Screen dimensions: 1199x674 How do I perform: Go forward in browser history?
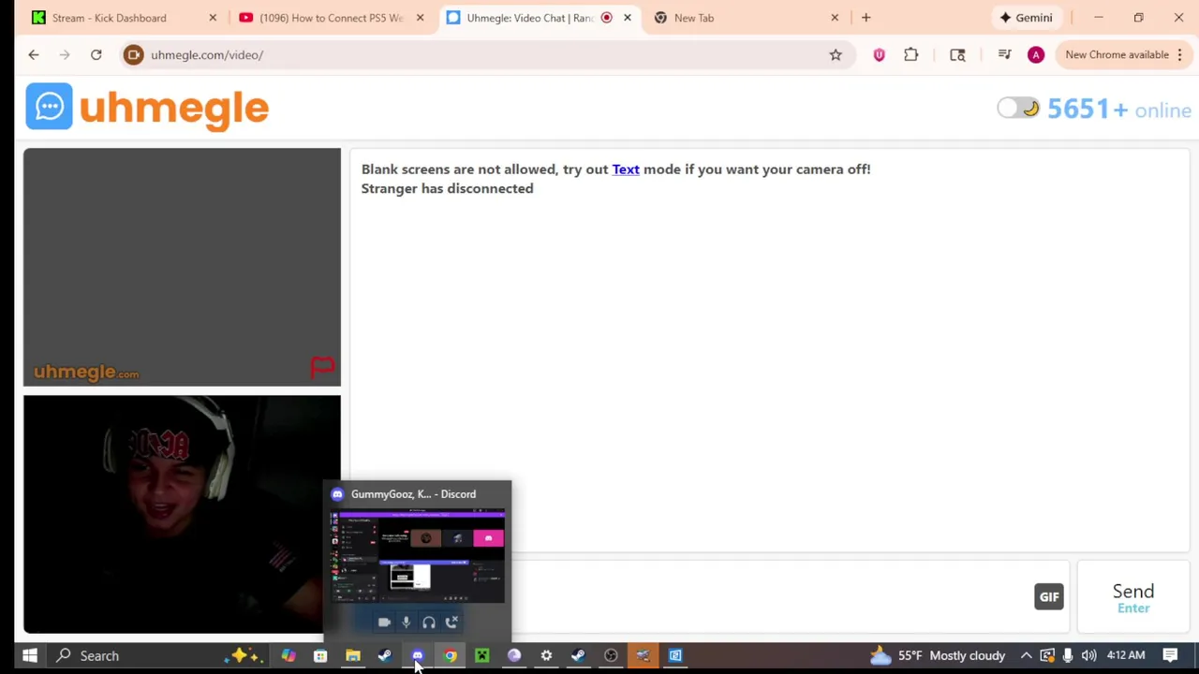65,55
